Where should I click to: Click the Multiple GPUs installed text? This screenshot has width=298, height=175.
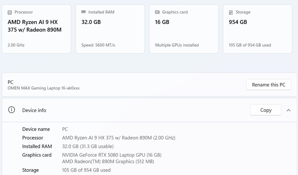click(177, 45)
